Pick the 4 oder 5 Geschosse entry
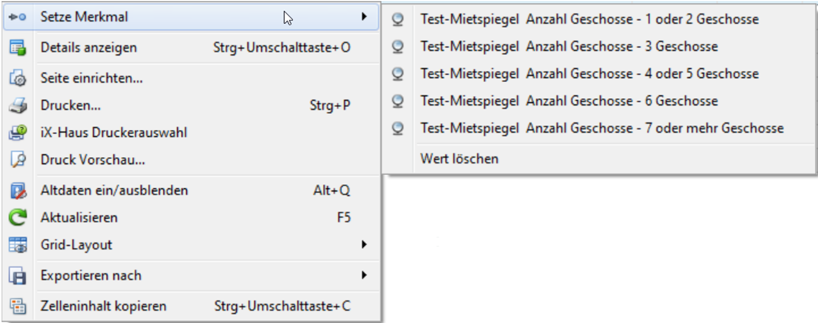This screenshot has width=818, height=323. [x=589, y=74]
